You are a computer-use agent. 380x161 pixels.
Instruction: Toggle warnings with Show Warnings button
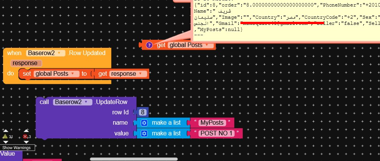click(18, 148)
